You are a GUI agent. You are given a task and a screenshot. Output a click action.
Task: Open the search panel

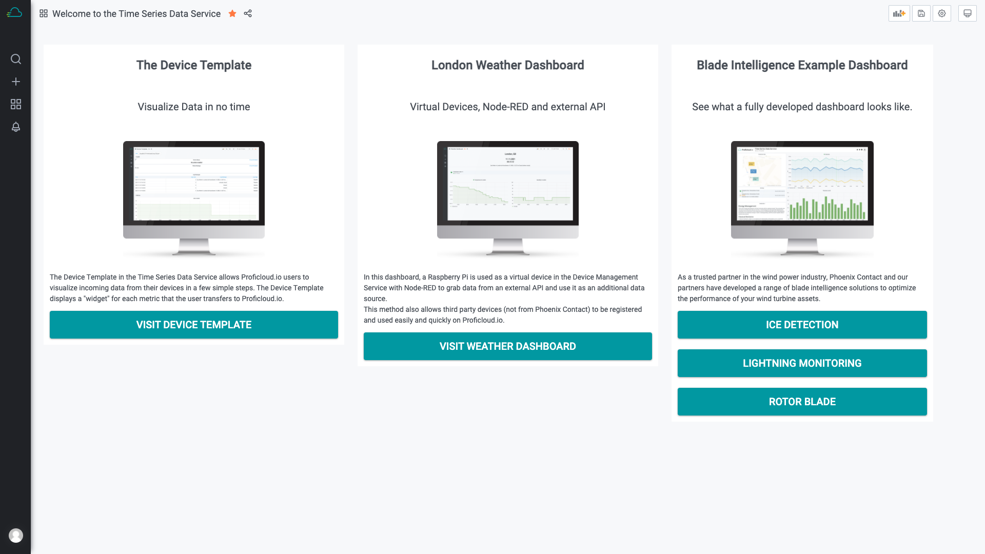(15, 59)
